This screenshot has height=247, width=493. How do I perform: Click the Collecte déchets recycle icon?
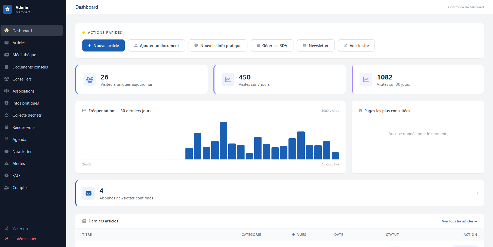pyautogui.click(x=7, y=115)
